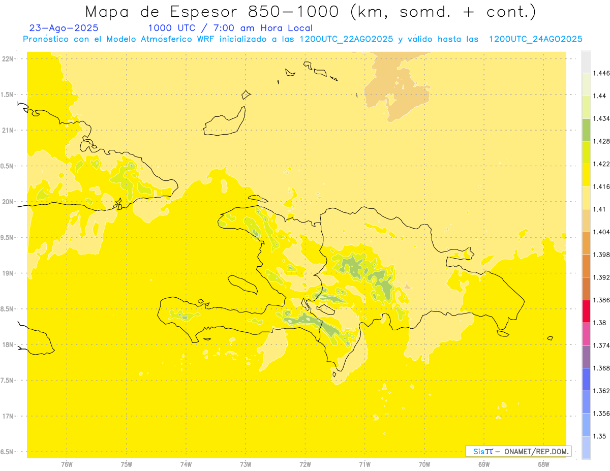The width and height of the screenshot is (610, 471).
Task: Click the legend value 1.44
Action: [x=599, y=96]
